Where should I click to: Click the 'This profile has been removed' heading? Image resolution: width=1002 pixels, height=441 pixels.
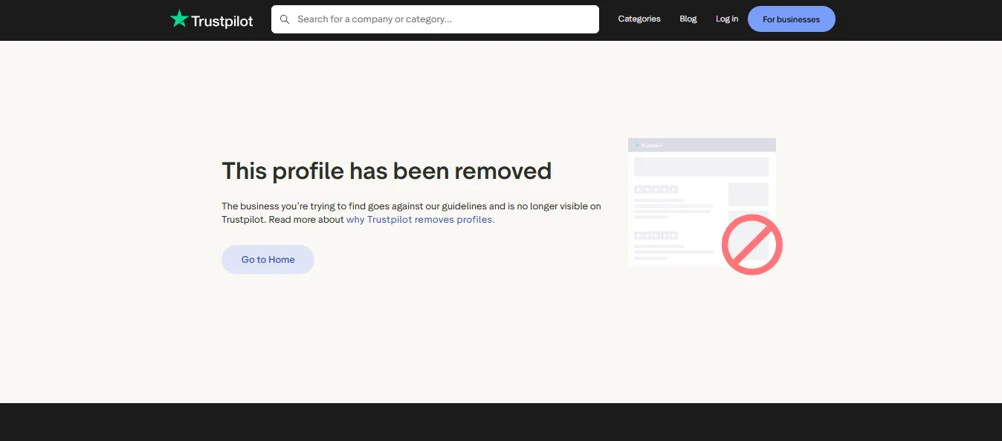point(387,171)
